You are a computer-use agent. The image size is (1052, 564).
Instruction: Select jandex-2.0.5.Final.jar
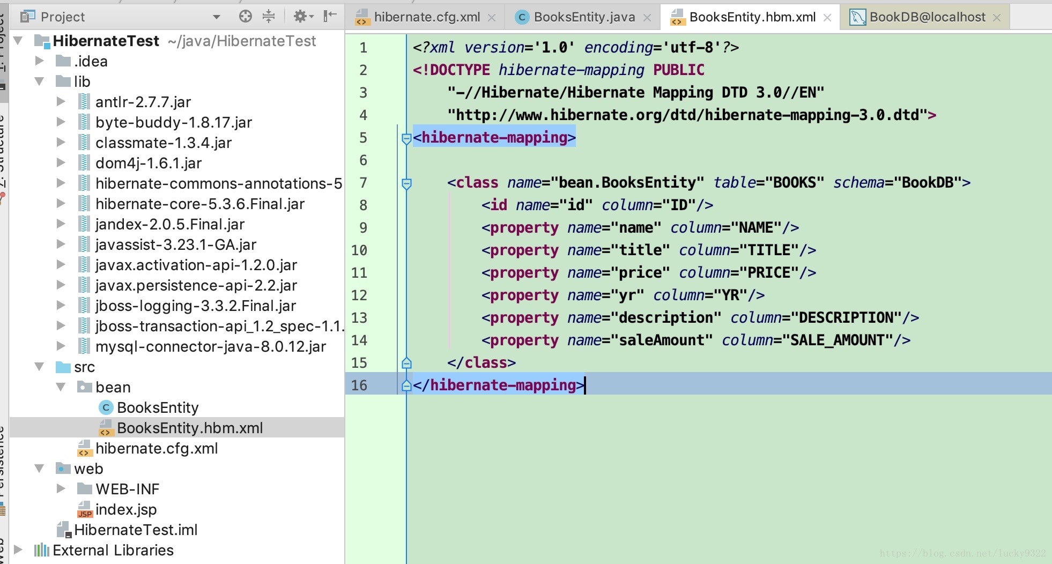170,224
